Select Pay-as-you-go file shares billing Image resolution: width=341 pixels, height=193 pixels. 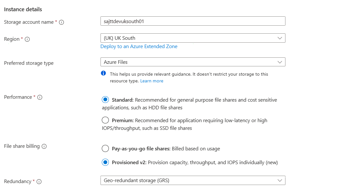tap(105, 148)
